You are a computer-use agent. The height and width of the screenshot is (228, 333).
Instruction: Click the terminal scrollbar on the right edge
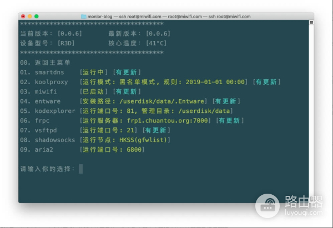coord(311,23)
